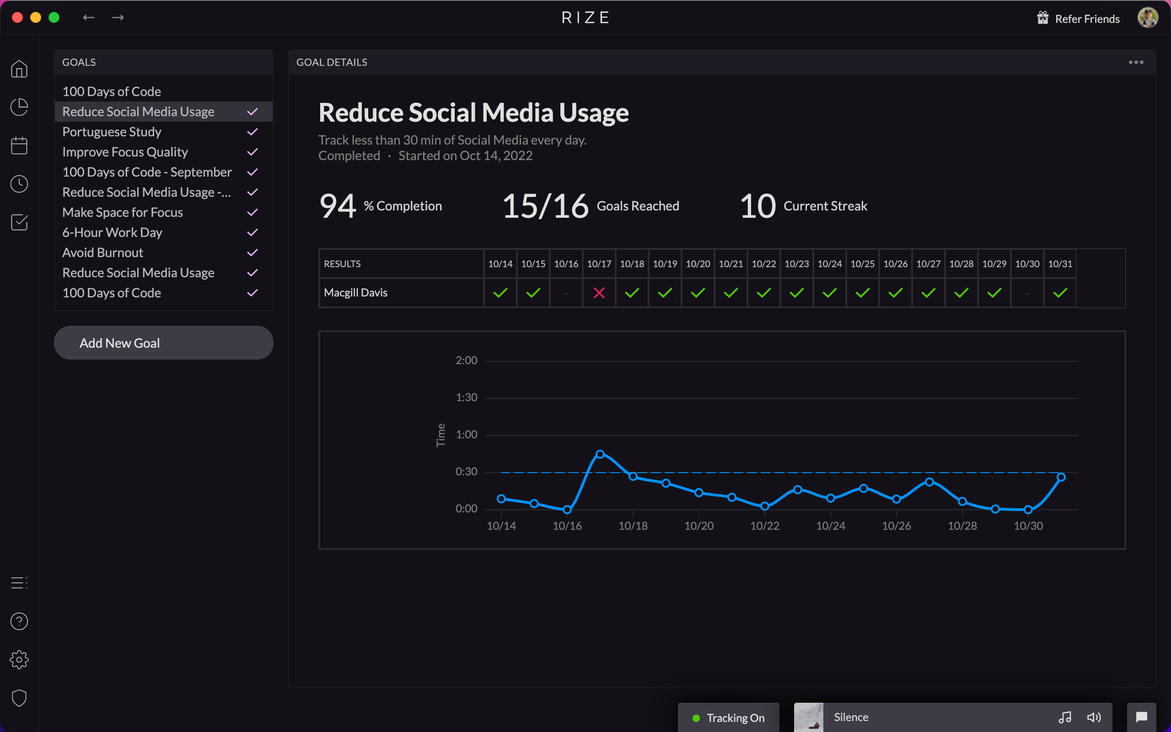Screen dimensions: 1171x732
Task: Toggle the speaker volume icon
Action: 1094,717
